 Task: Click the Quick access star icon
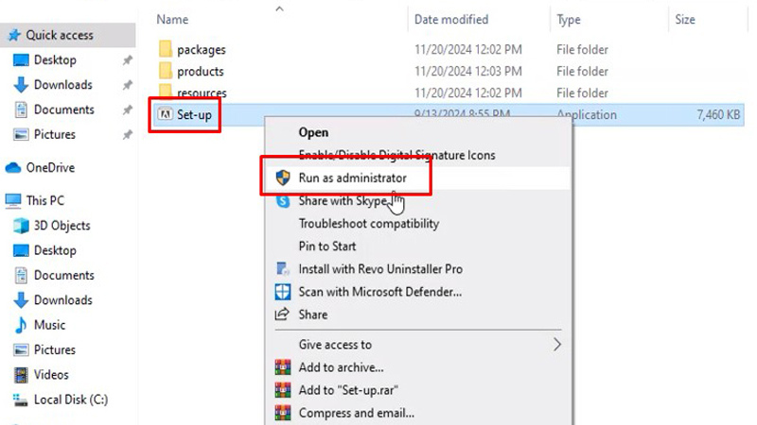tap(14, 35)
